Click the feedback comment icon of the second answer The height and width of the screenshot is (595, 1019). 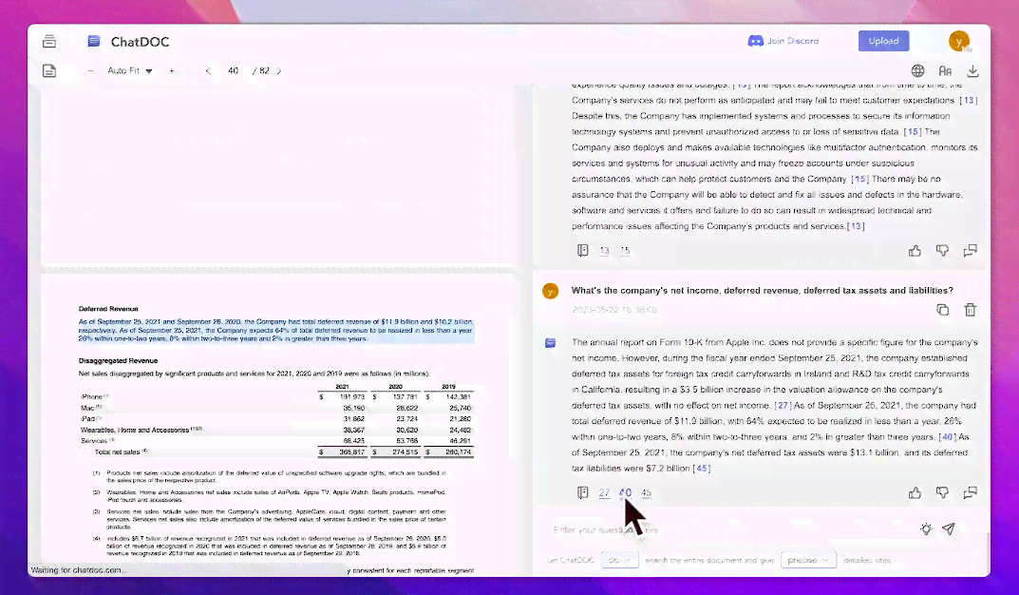pos(970,493)
